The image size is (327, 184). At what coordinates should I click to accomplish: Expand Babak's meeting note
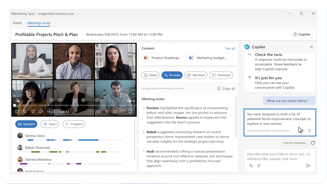[143, 132]
